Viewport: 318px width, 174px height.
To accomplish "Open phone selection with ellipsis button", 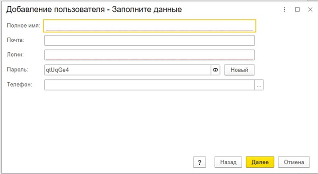I will click(x=259, y=85).
